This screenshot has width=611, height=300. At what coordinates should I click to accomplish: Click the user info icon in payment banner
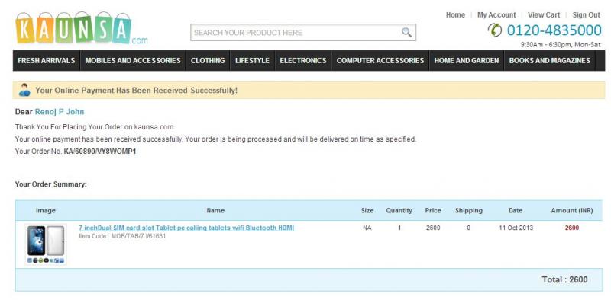pyautogui.click(x=24, y=90)
